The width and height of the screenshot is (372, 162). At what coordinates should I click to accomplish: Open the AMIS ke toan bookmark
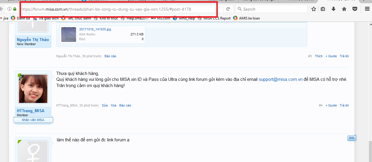(247, 18)
